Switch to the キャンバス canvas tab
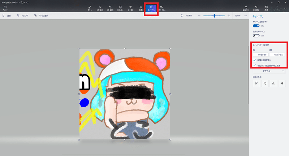This screenshot has width=289, height=156. click(x=151, y=8)
